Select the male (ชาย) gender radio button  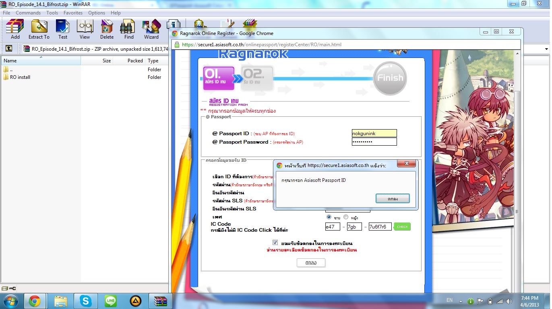329,217
